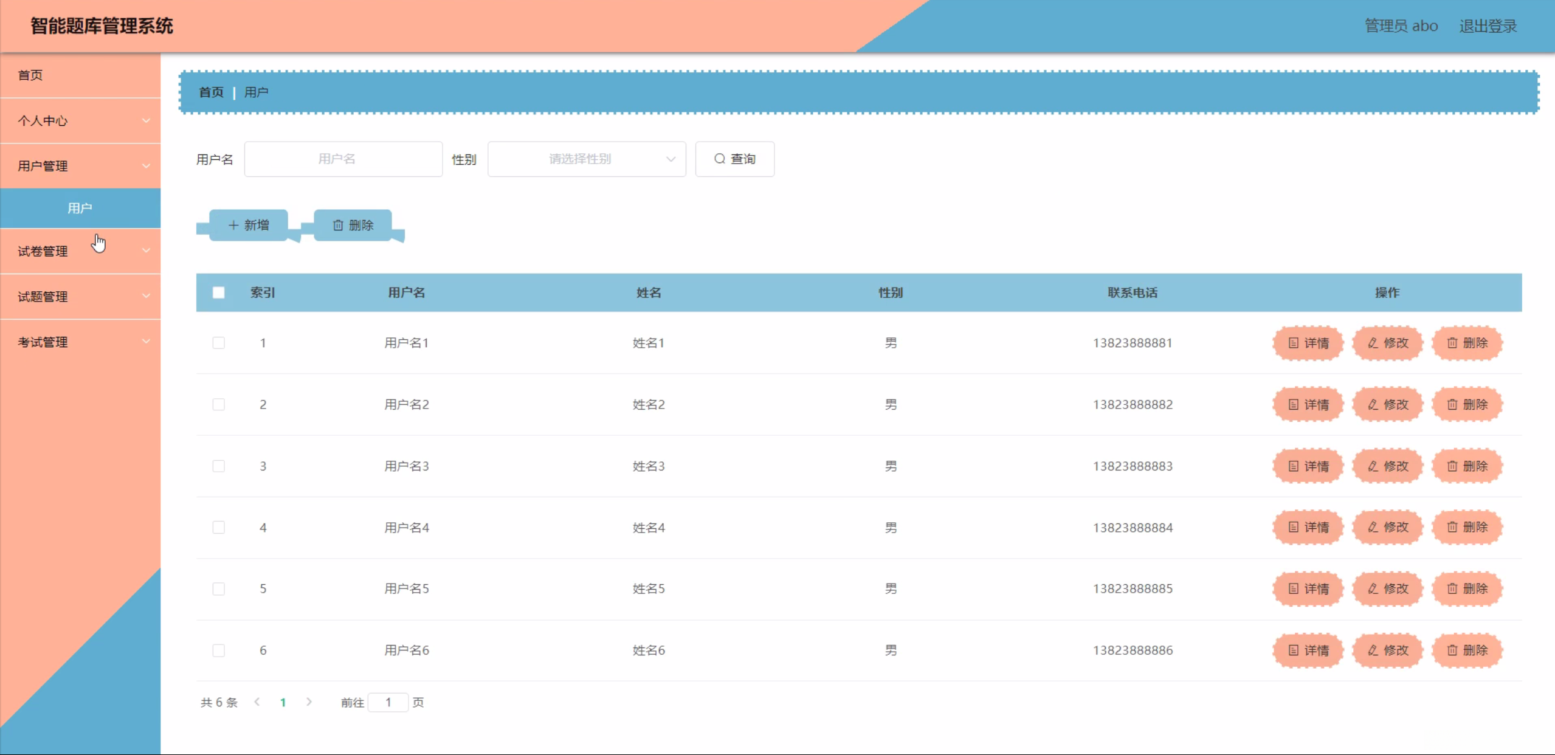The height and width of the screenshot is (755, 1555).
Task: Delete the row for 用户名3
Action: (x=1467, y=466)
